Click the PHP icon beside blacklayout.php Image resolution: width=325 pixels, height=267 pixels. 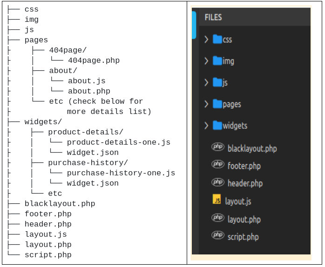tap(217, 147)
